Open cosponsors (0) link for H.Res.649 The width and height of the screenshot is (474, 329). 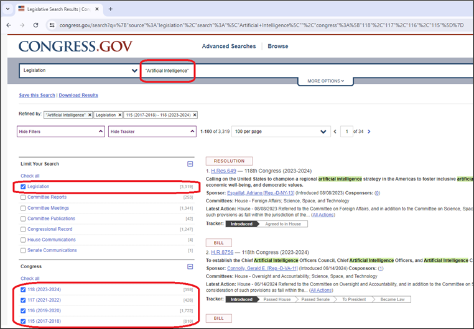pyautogui.click(x=377, y=193)
